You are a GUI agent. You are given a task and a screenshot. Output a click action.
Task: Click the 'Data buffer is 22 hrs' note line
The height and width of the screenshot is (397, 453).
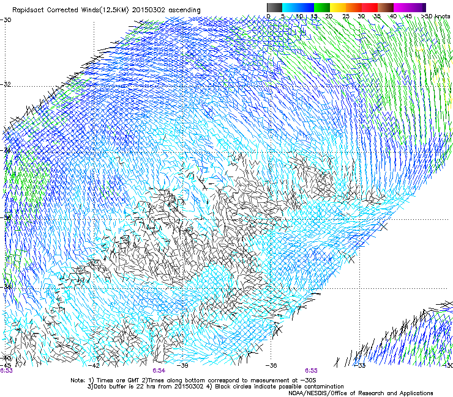215,387
